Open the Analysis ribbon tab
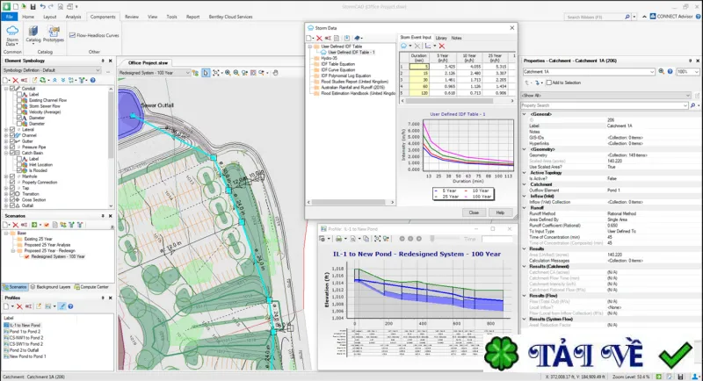 [73, 17]
